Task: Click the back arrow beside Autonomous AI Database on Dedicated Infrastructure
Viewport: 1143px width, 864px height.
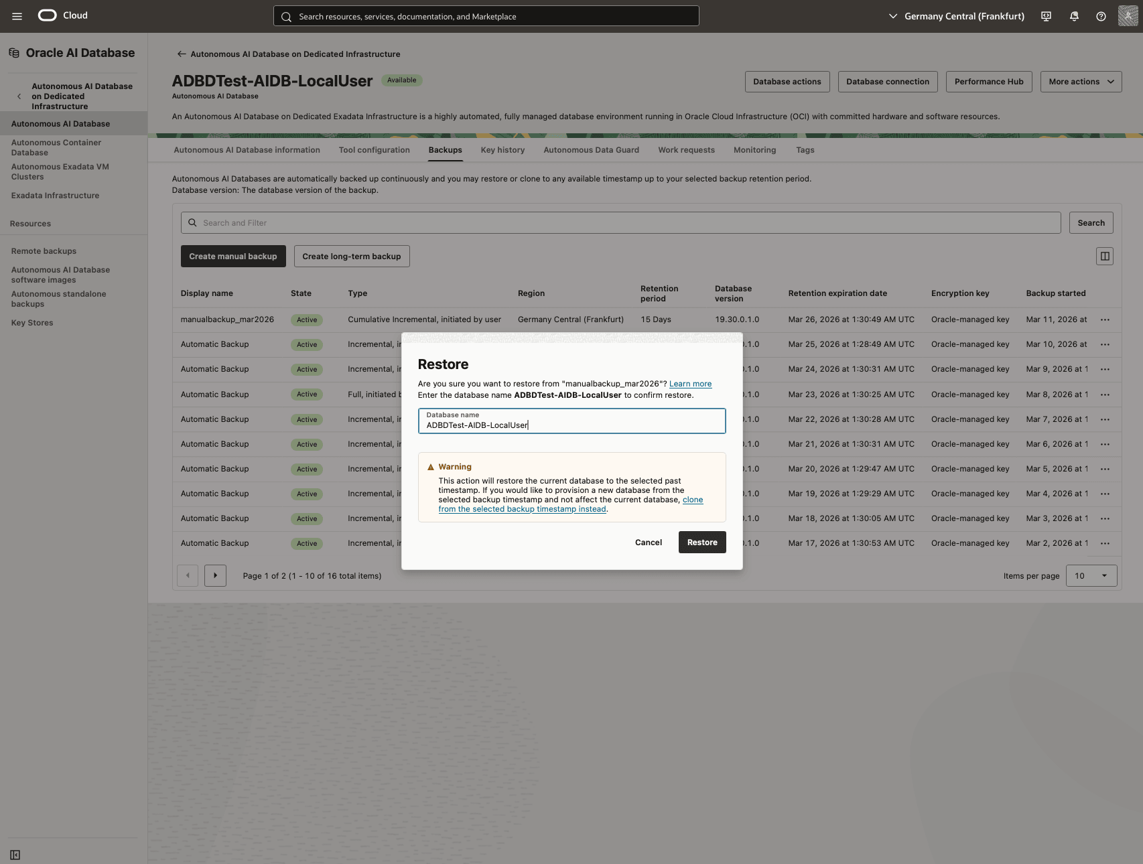Action: point(181,54)
